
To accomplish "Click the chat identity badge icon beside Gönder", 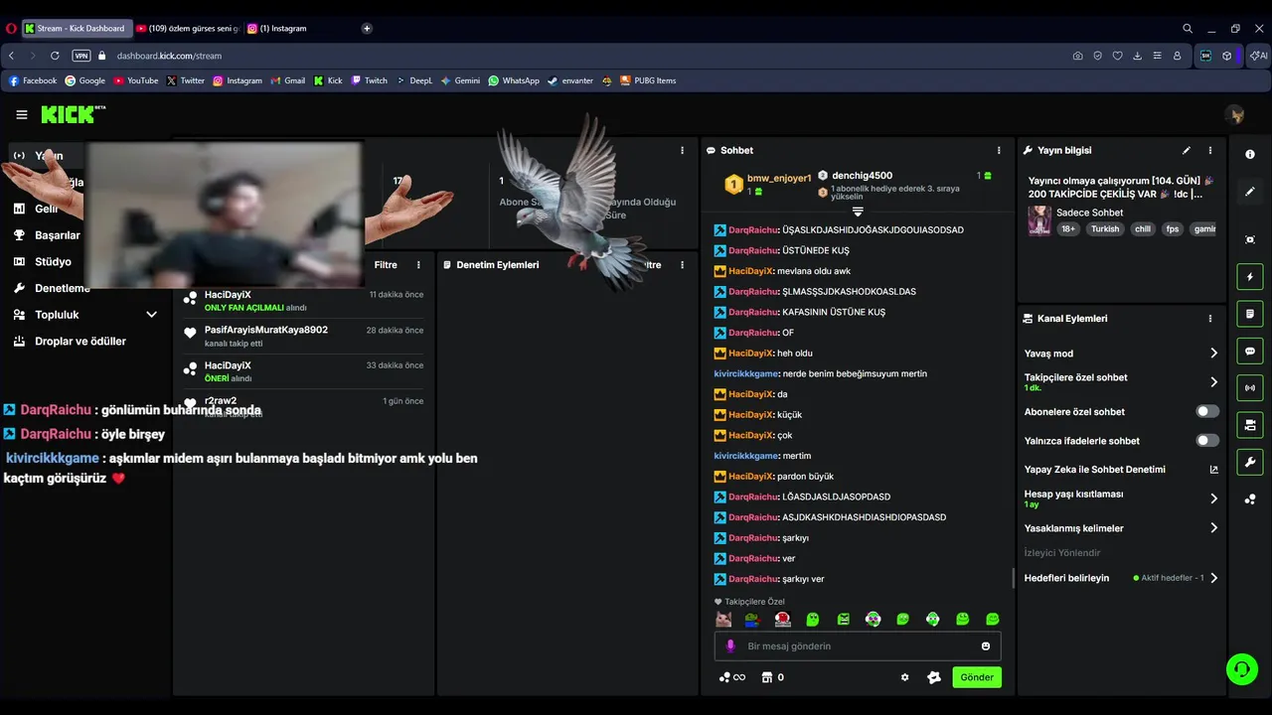I will click(x=934, y=677).
